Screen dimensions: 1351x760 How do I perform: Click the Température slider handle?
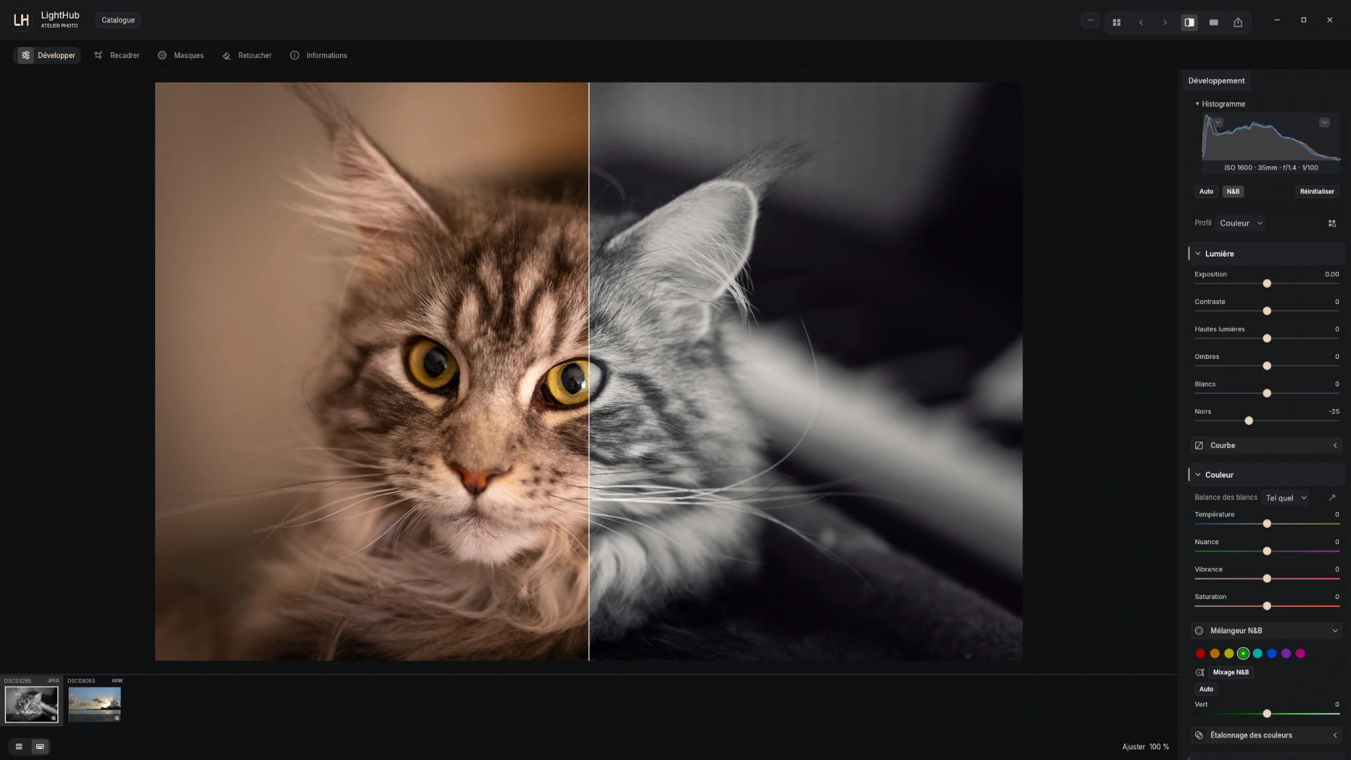pos(1267,524)
